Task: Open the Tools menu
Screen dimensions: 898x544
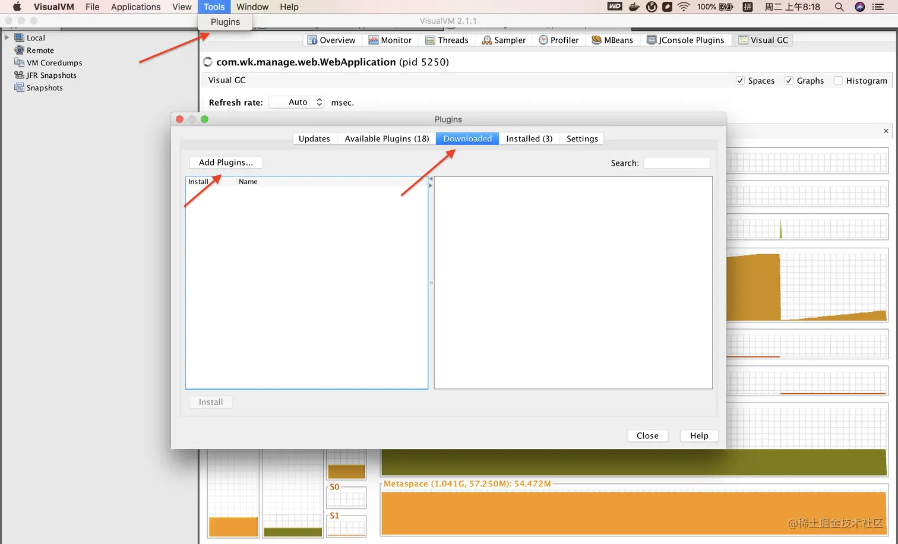Action: tap(214, 7)
